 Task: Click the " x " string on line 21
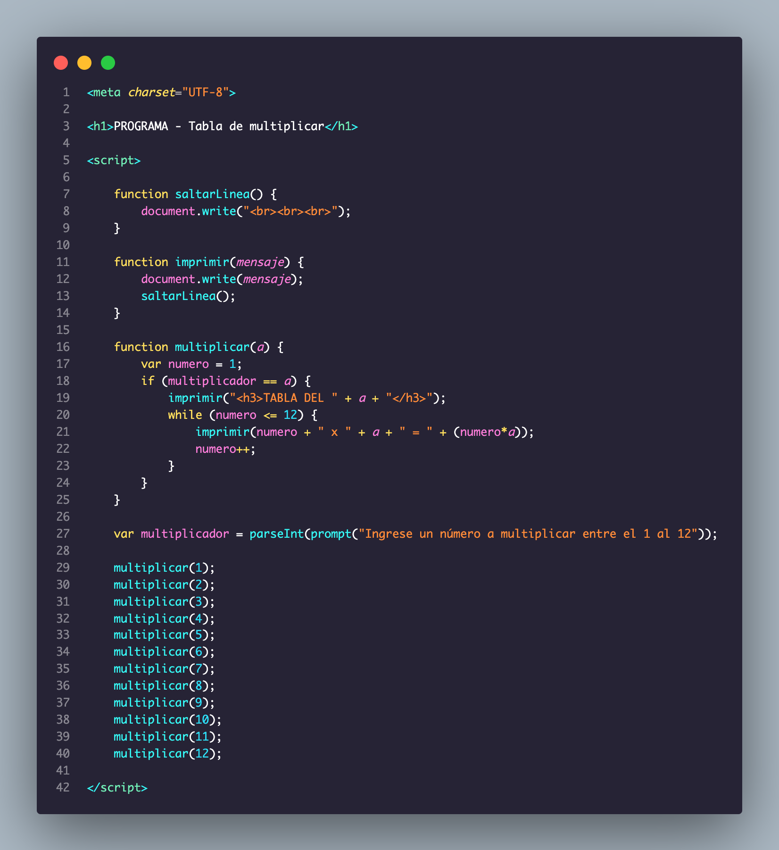[334, 432]
